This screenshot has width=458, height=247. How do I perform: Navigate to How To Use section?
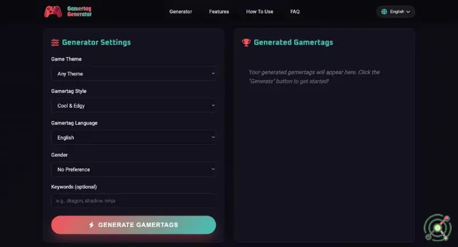pyautogui.click(x=260, y=11)
